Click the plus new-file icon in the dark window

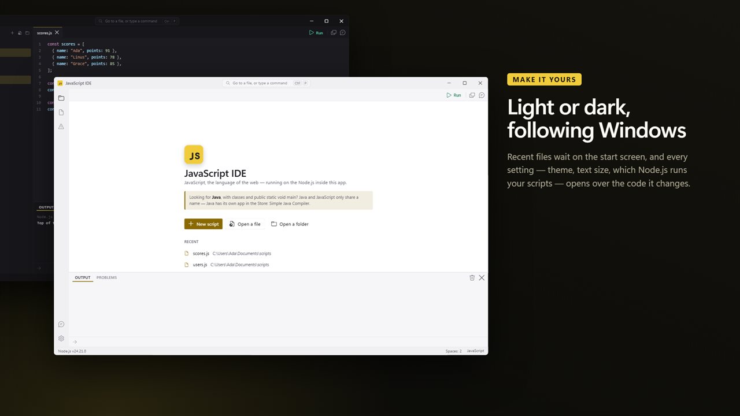(12, 33)
